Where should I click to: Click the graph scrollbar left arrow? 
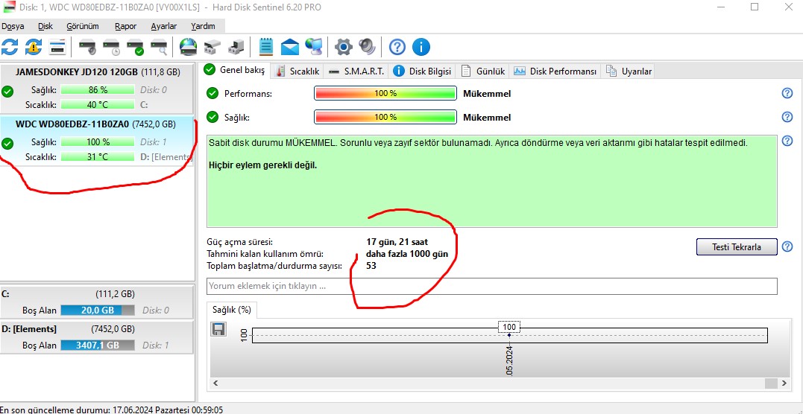point(215,383)
